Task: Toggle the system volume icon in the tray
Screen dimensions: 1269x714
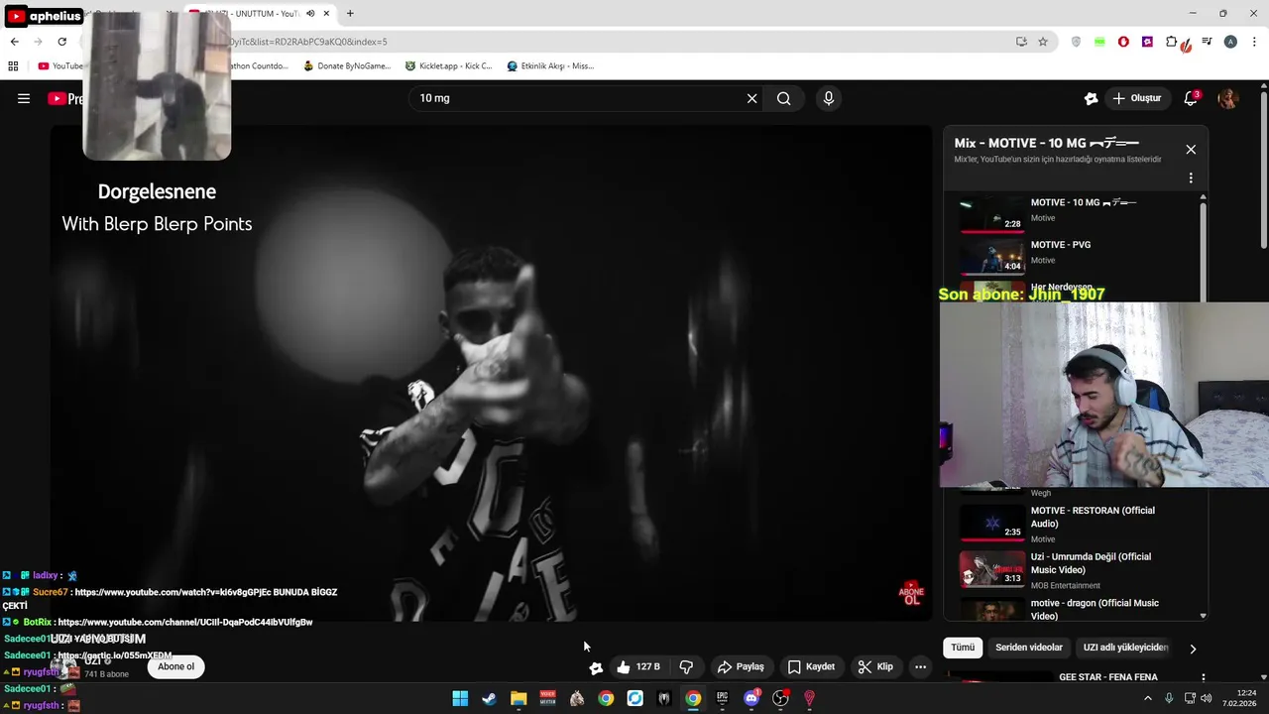Action: point(1207,698)
